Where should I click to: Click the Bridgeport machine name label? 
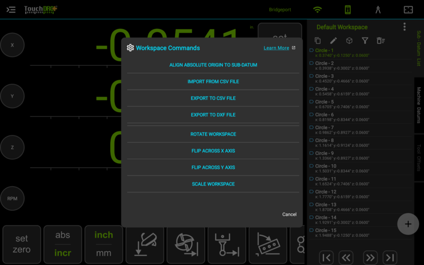(x=280, y=10)
